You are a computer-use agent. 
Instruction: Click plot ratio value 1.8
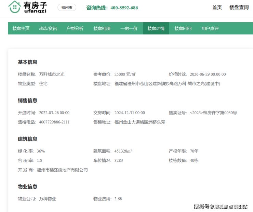click(39, 160)
